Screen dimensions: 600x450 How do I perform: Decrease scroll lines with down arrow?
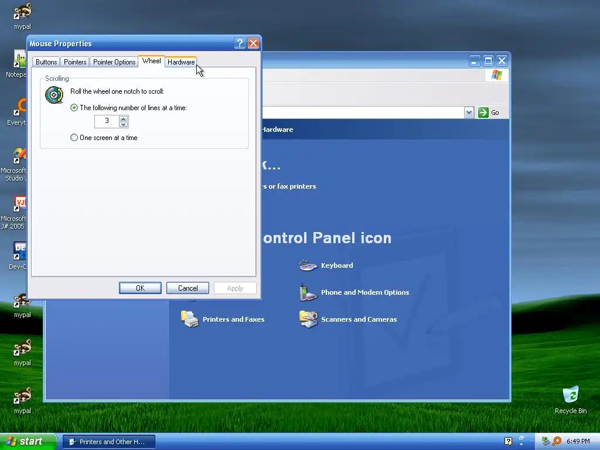(x=123, y=124)
